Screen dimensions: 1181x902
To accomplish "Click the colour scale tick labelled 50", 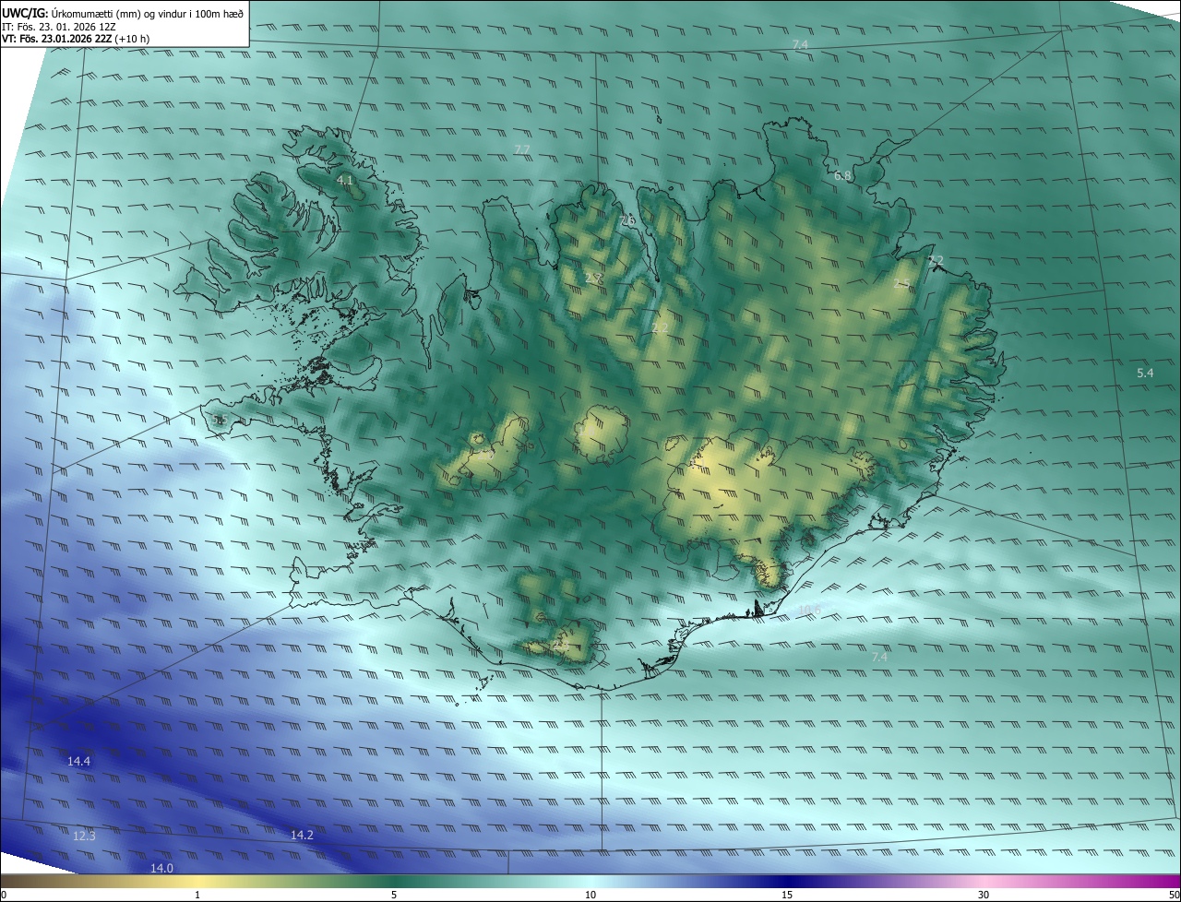I will tap(1174, 895).
